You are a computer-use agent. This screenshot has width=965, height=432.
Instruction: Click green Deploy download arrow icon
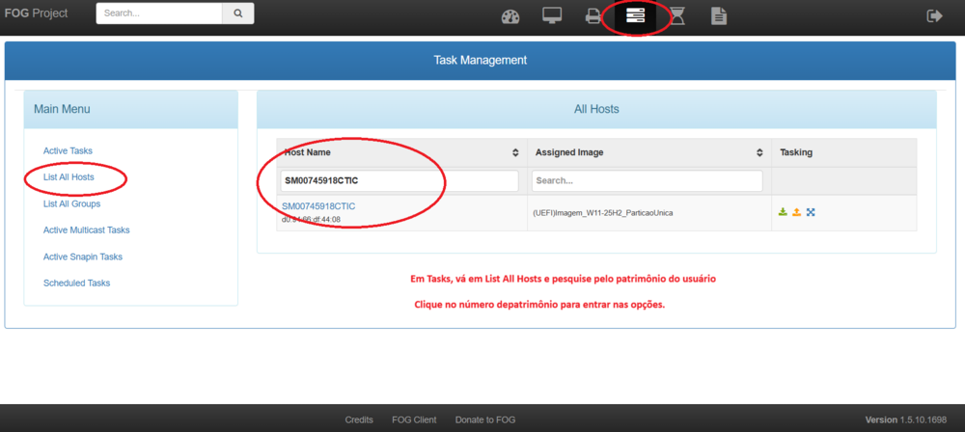pyautogui.click(x=783, y=212)
